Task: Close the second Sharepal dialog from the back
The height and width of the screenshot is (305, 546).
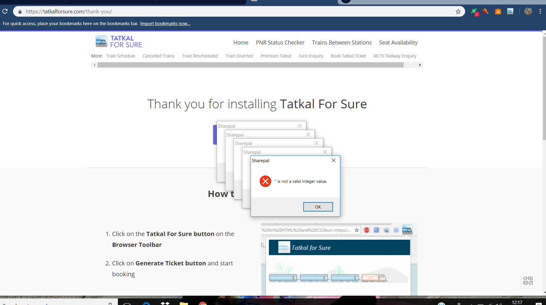Action: coord(308,135)
